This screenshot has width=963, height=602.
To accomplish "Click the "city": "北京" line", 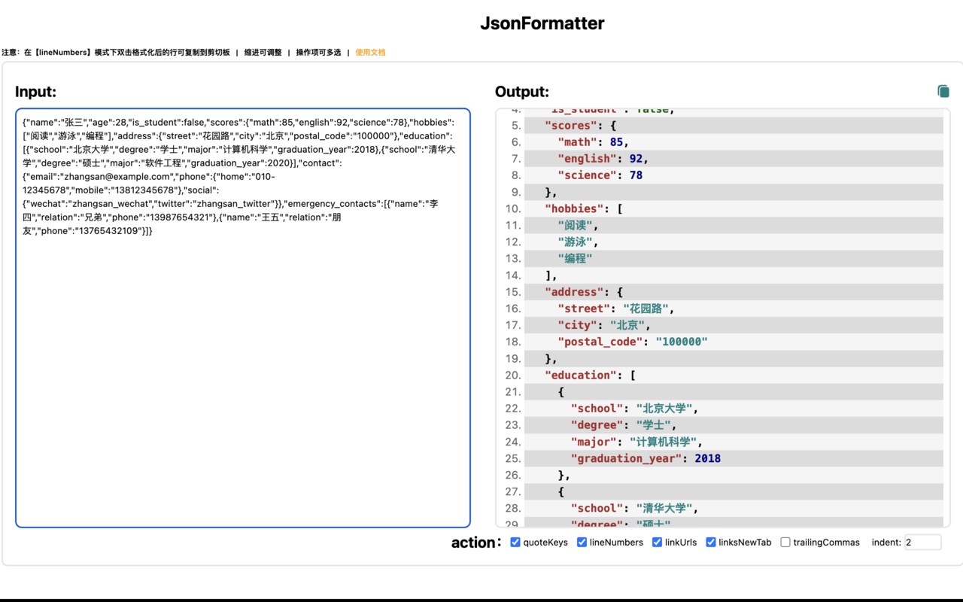I will 734,324.
